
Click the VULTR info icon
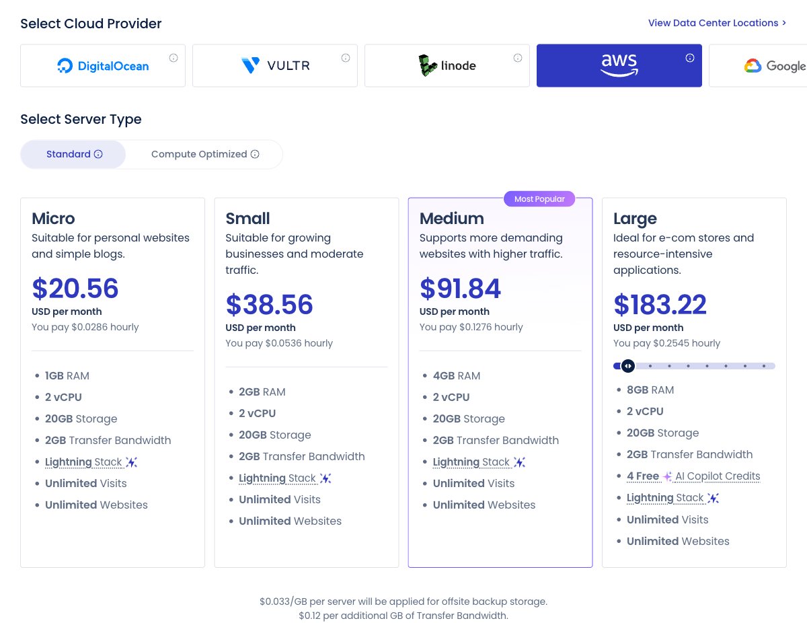pyautogui.click(x=346, y=58)
